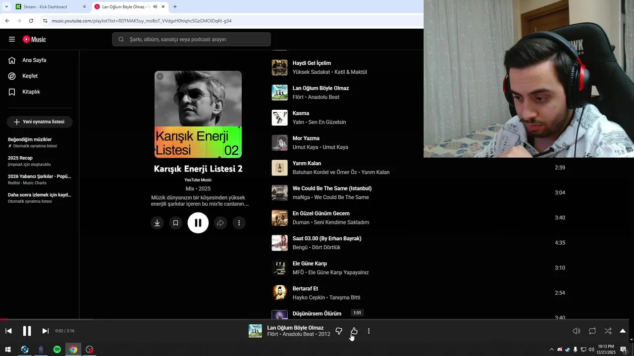This screenshot has width=634, height=356.
Task: Click the YouTube Music logo
Action: pos(34,40)
